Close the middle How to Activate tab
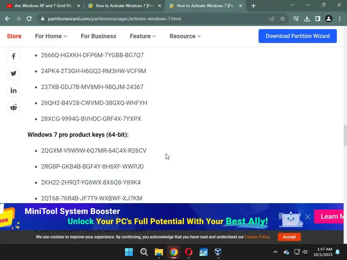The image size is (347, 260). coord(160,6)
